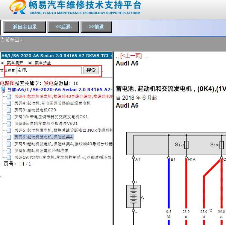Viewport: 226px width, 225px height.
Task: Open 页码86:启动发电机冷却液泵V621
Action: 46,123
